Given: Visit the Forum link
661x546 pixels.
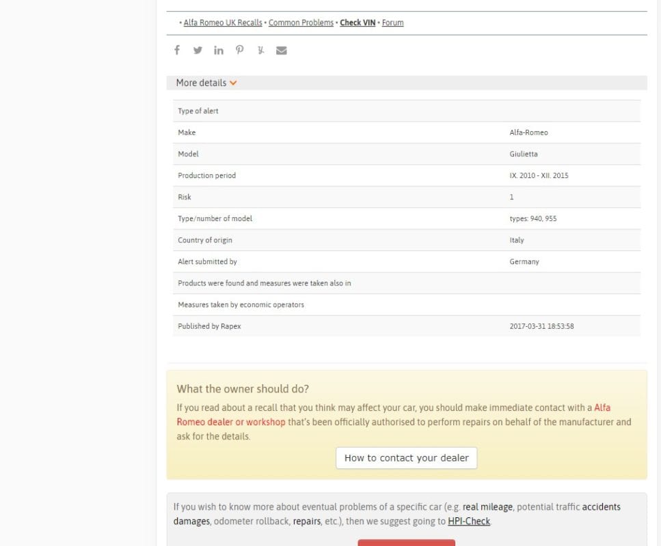Looking at the screenshot, I should 392,23.
